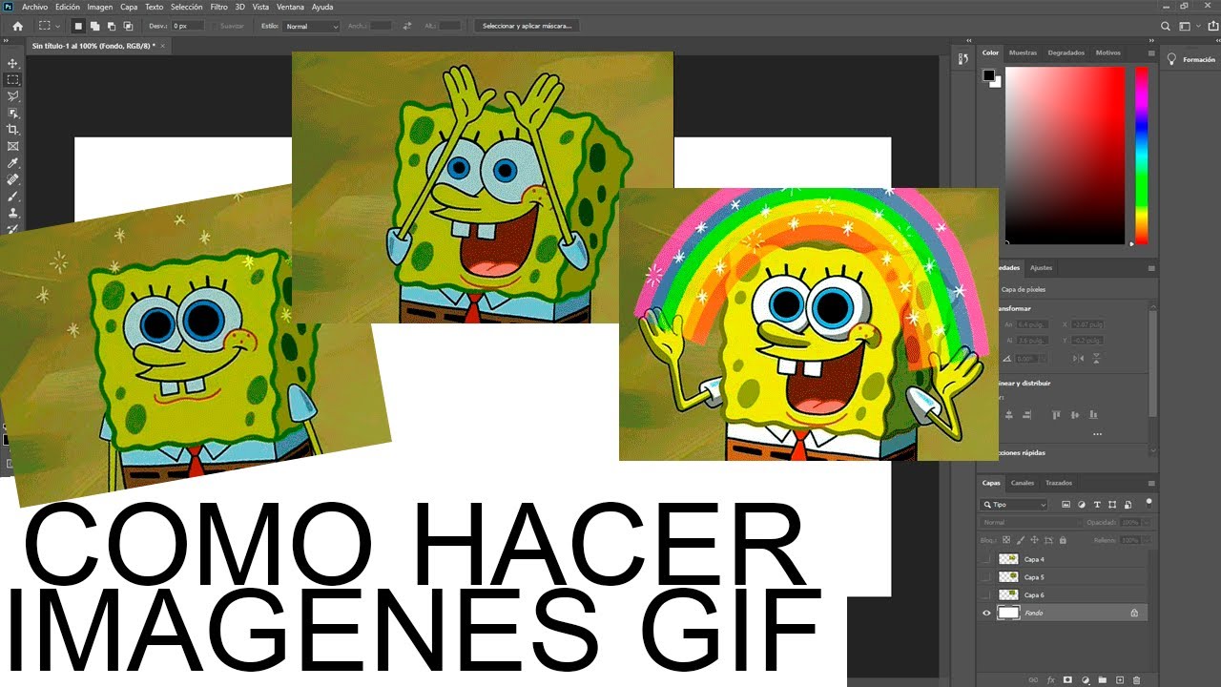This screenshot has width=1221, height=687.
Task: Open the workspace switcher dropdown
Action: coord(1187,26)
